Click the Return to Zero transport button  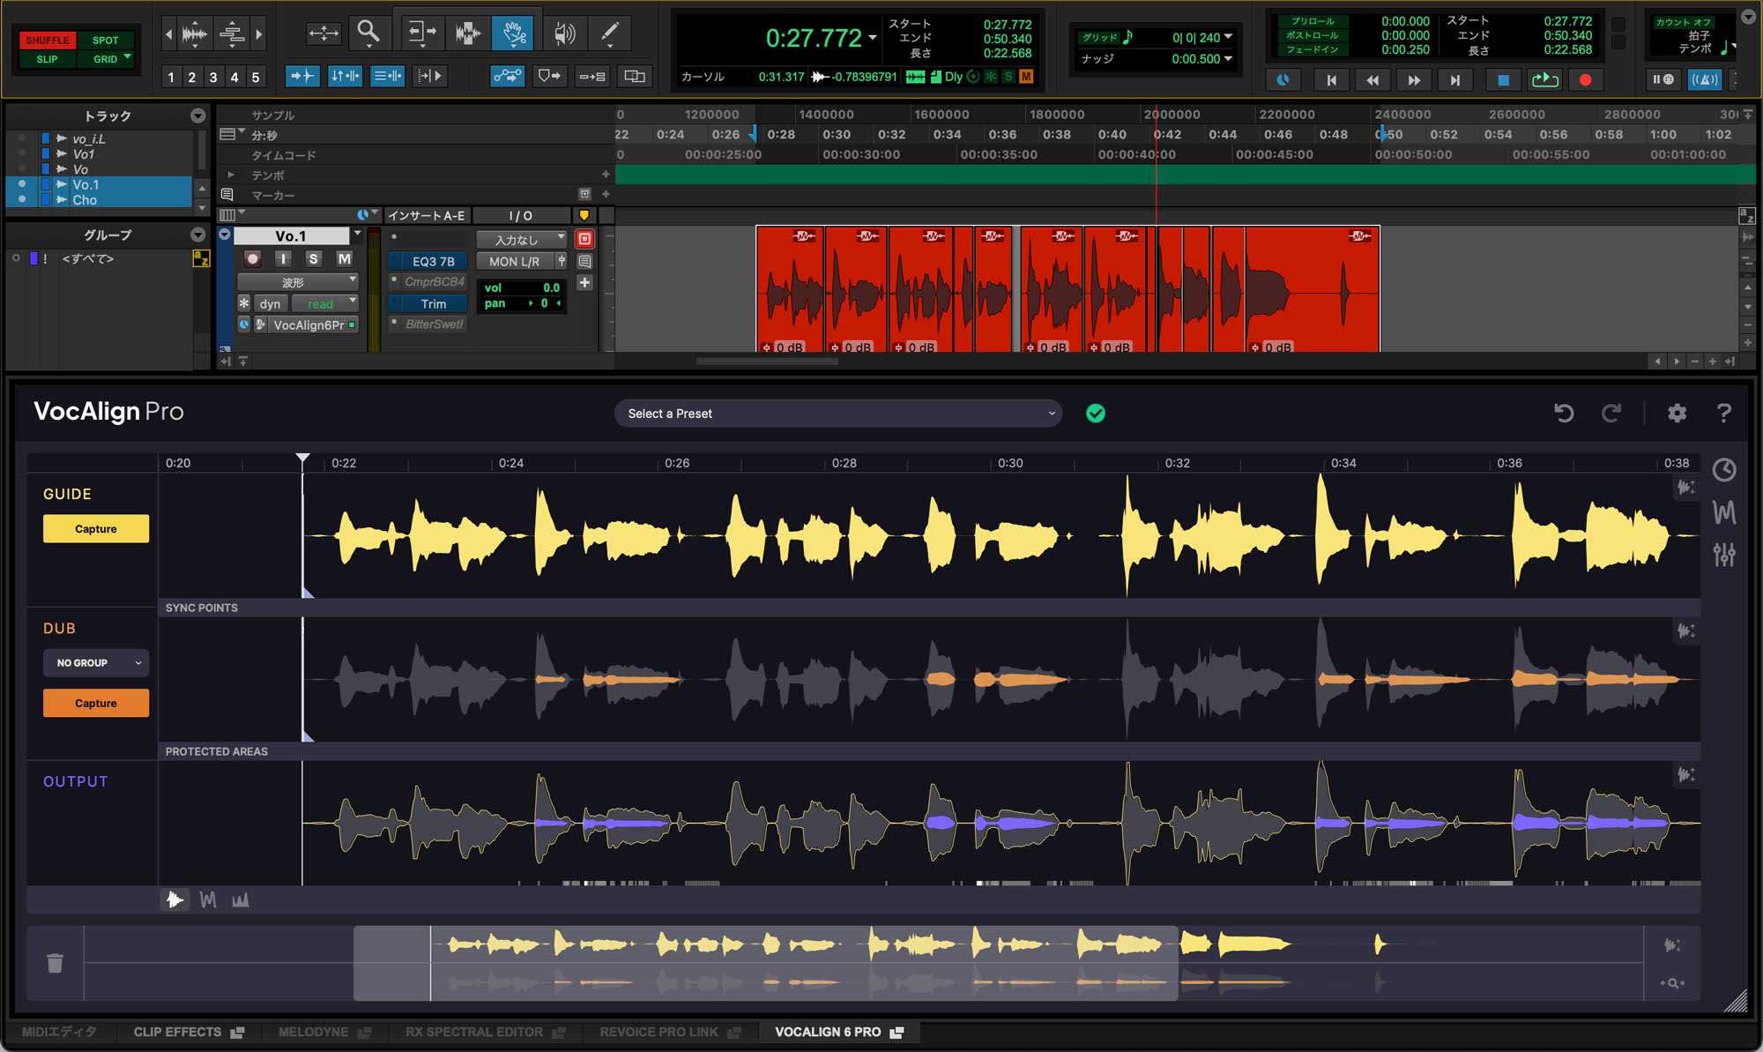click(1331, 80)
